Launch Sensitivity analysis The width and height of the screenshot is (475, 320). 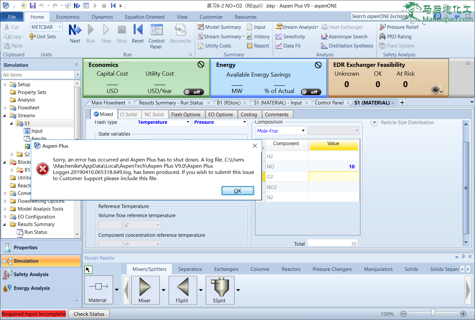point(290,37)
